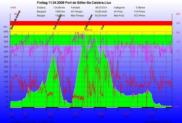Screen dimensions: 182x123
Task: Select the Kategorie value 5 Sterne
Action: click(x=140, y=8)
